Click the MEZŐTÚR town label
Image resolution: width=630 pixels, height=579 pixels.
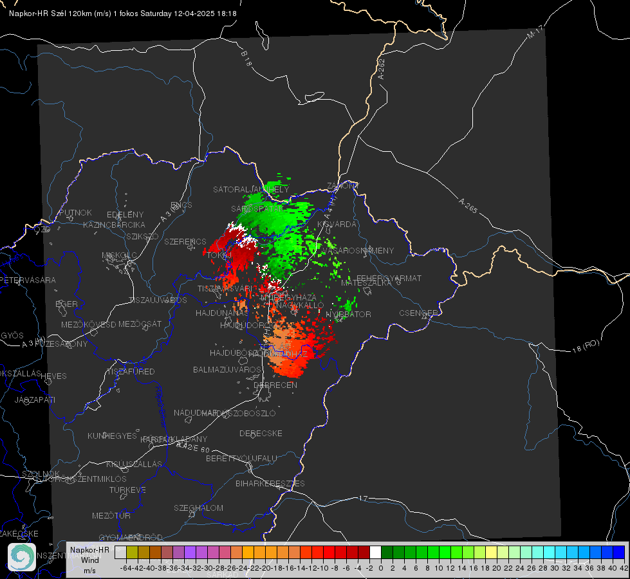coord(111,515)
